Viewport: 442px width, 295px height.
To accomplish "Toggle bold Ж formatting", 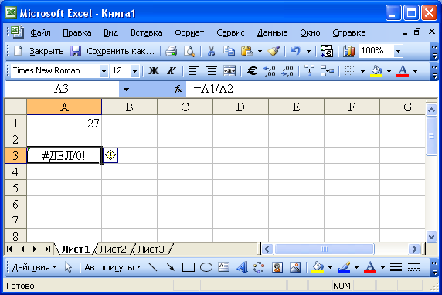I will click(153, 71).
